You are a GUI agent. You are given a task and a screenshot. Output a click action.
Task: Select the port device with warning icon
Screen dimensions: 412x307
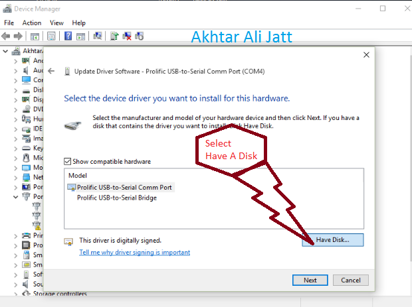point(37,225)
